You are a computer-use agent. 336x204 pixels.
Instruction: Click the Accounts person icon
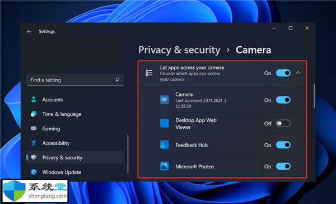coord(34,99)
